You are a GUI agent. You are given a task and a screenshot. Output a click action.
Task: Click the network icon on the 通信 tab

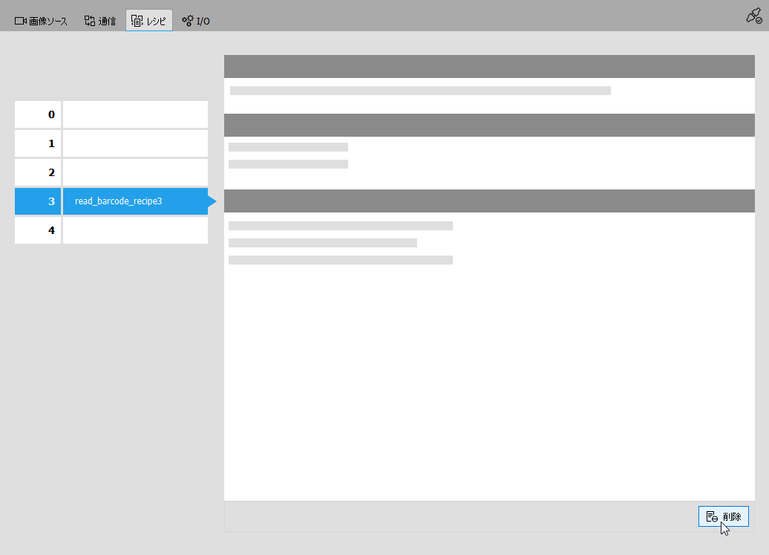coord(90,21)
